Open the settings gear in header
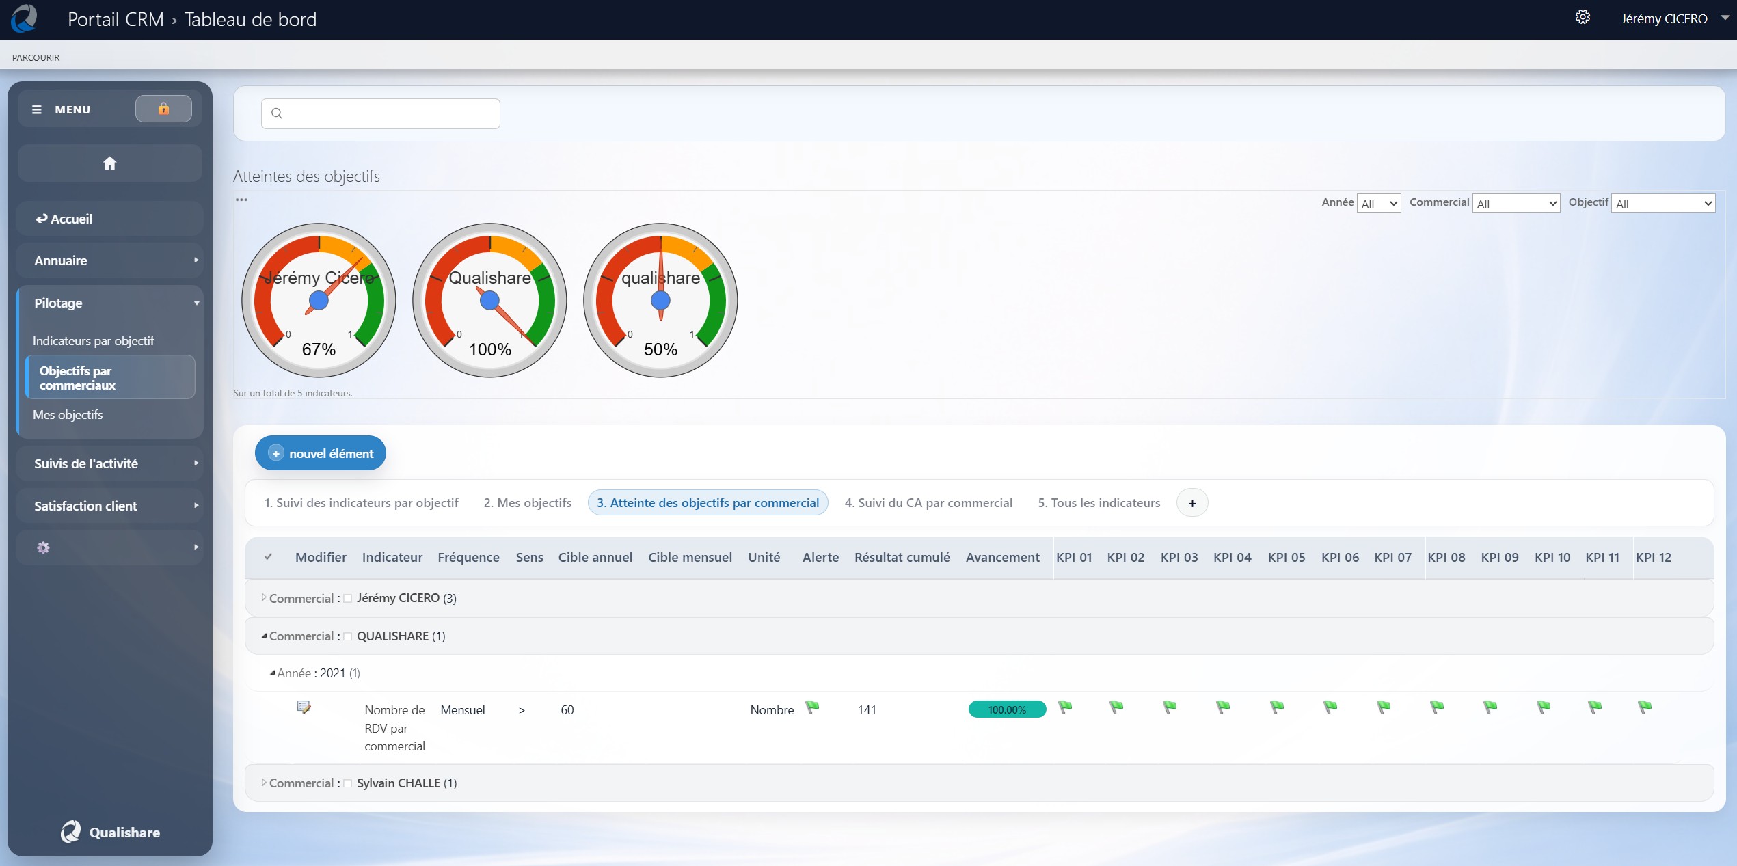The width and height of the screenshot is (1737, 866). point(1583,18)
